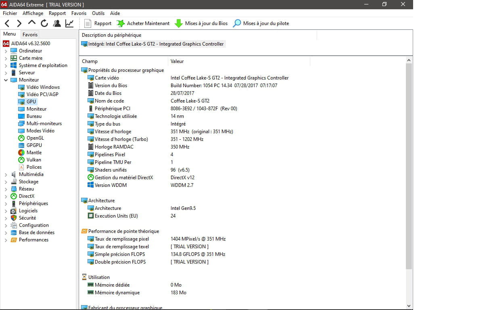The width and height of the screenshot is (493, 310).
Task: Click the vertical scrollbar thumb
Action: click(409, 166)
